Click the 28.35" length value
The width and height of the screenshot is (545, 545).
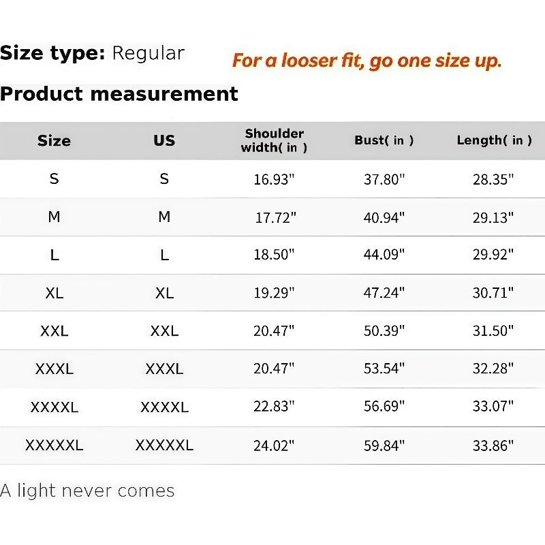(493, 180)
